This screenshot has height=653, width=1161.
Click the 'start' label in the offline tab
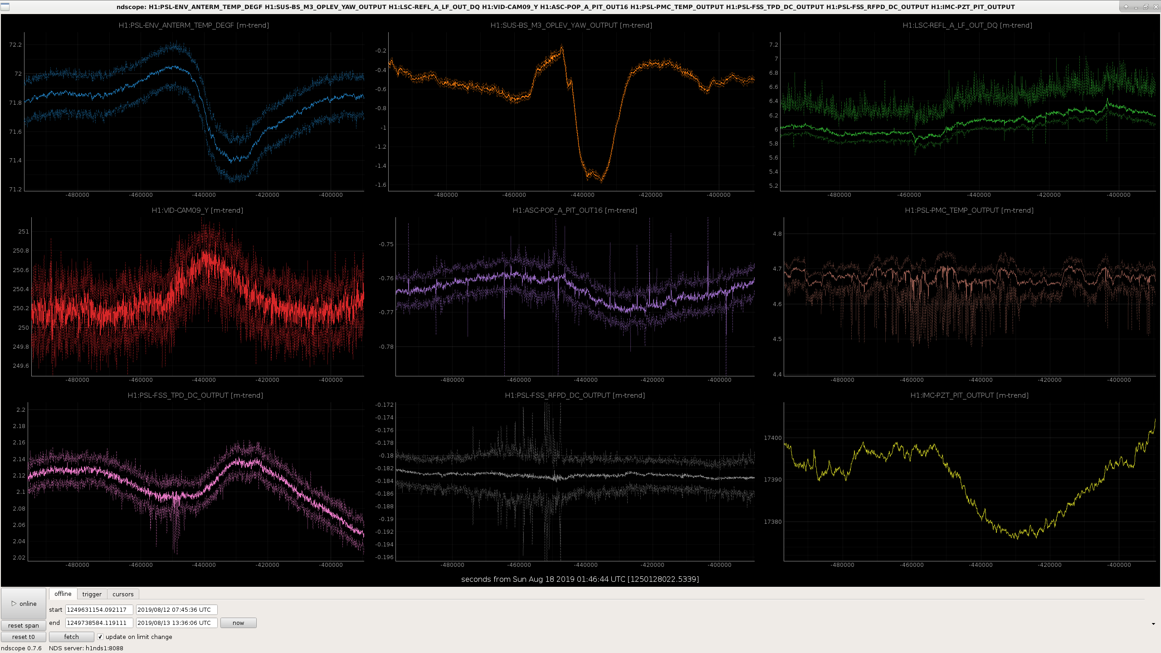[x=56, y=609]
